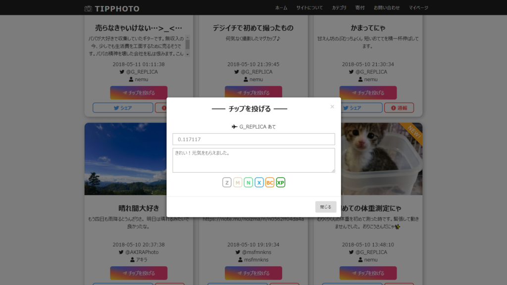This screenshot has width=507, height=285.
Task: Focus the tip message text area
Action: pos(253,160)
